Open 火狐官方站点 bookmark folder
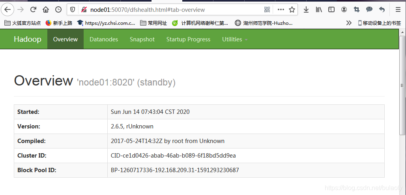406x195 pixels. coord(22,23)
